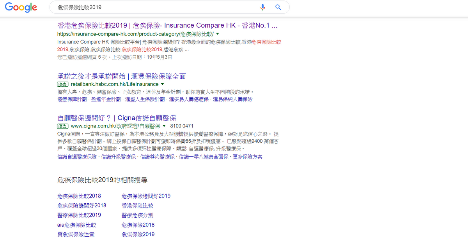Image resolution: width=468 pixels, height=248 pixels.
Task: Open the Cigna sitelink 信諾尊尚醫療保
Action: [157, 157]
